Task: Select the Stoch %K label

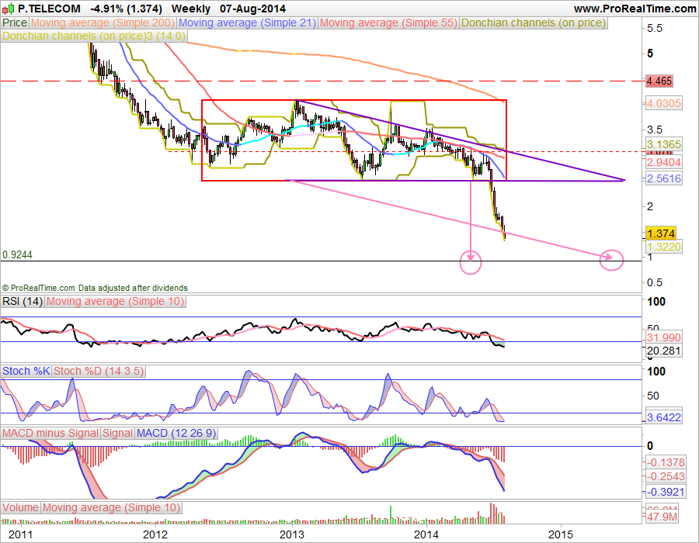Action: coord(26,372)
